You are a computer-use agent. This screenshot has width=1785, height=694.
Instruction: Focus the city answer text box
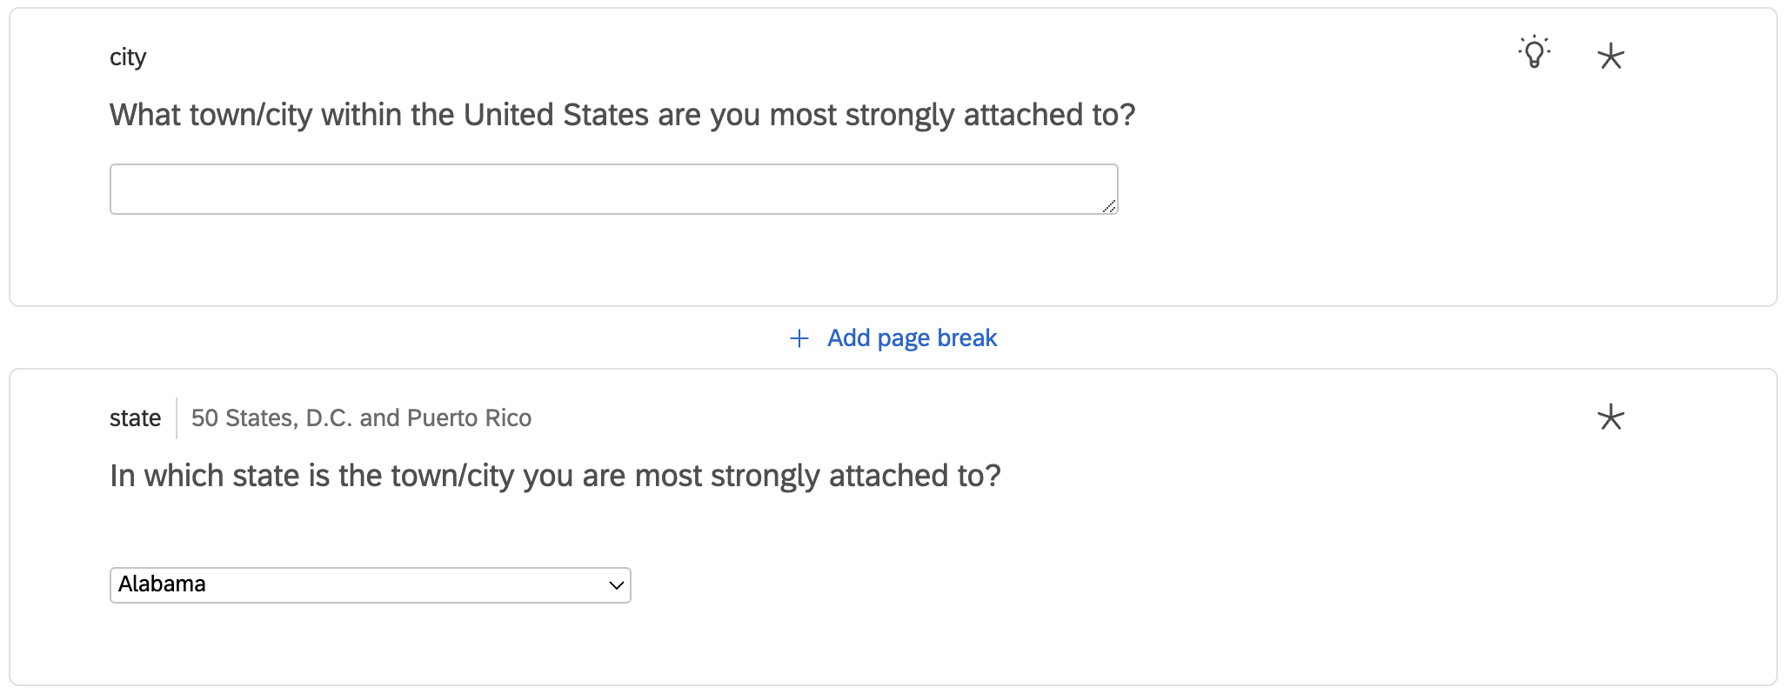pos(612,189)
